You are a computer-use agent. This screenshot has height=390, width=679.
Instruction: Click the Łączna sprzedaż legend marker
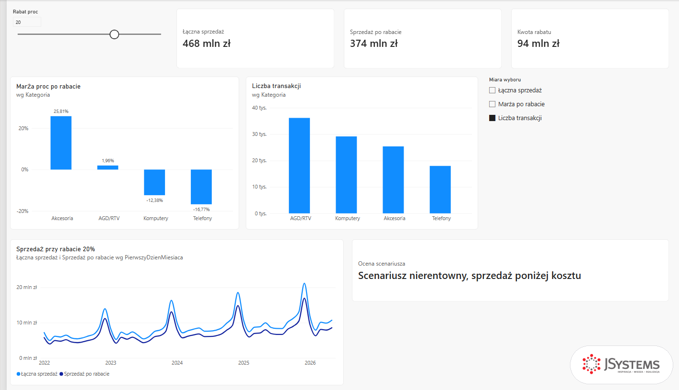[19, 374]
